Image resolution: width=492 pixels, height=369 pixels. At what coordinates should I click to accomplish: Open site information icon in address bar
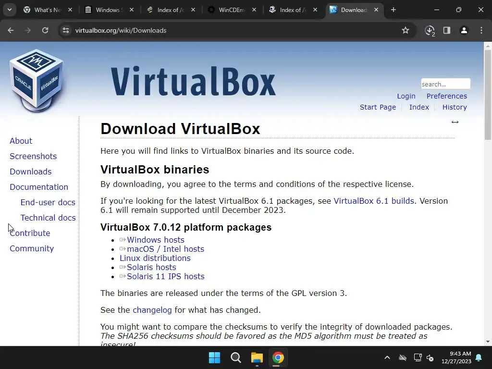tap(66, 30)
